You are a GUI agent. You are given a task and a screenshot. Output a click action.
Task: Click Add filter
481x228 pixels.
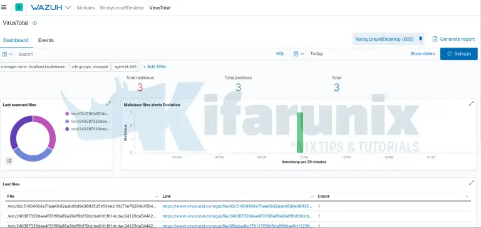coord(155,66)
